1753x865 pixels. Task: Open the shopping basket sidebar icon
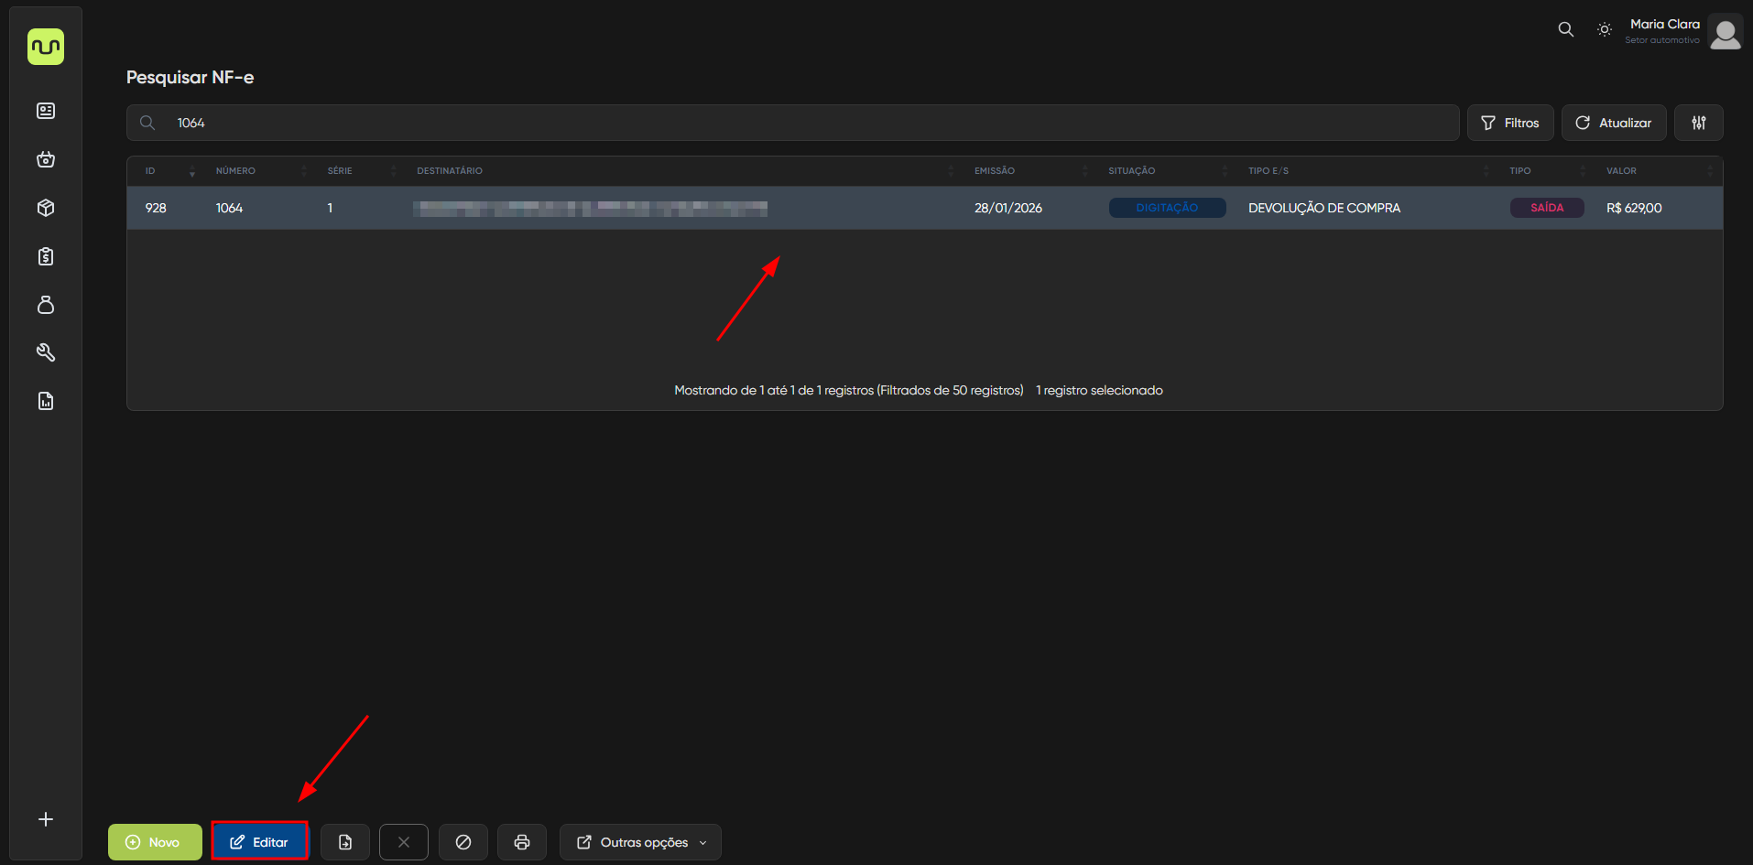coord(46,159)
